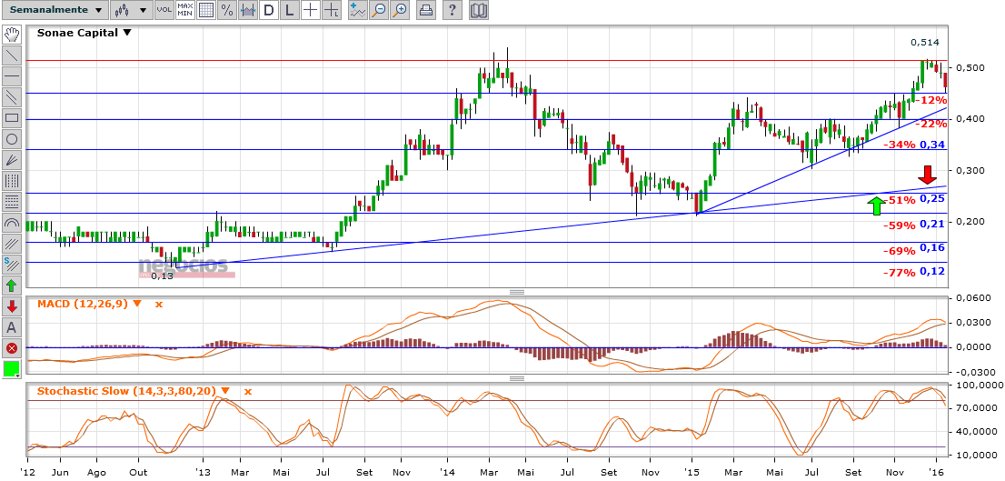
Task: Toggle the VOL volume display
Action: click(164, 11)
